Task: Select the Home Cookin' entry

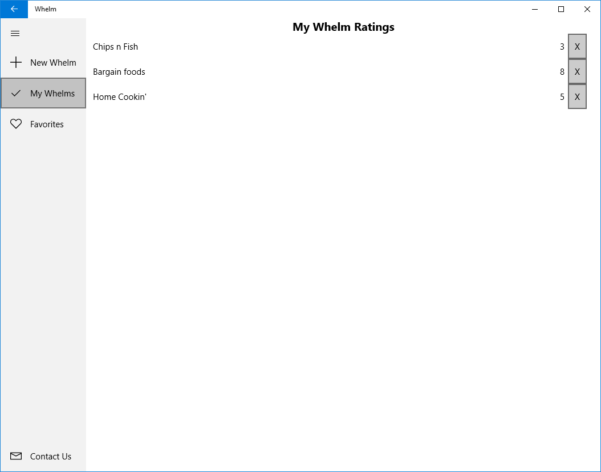Action: 120,96
